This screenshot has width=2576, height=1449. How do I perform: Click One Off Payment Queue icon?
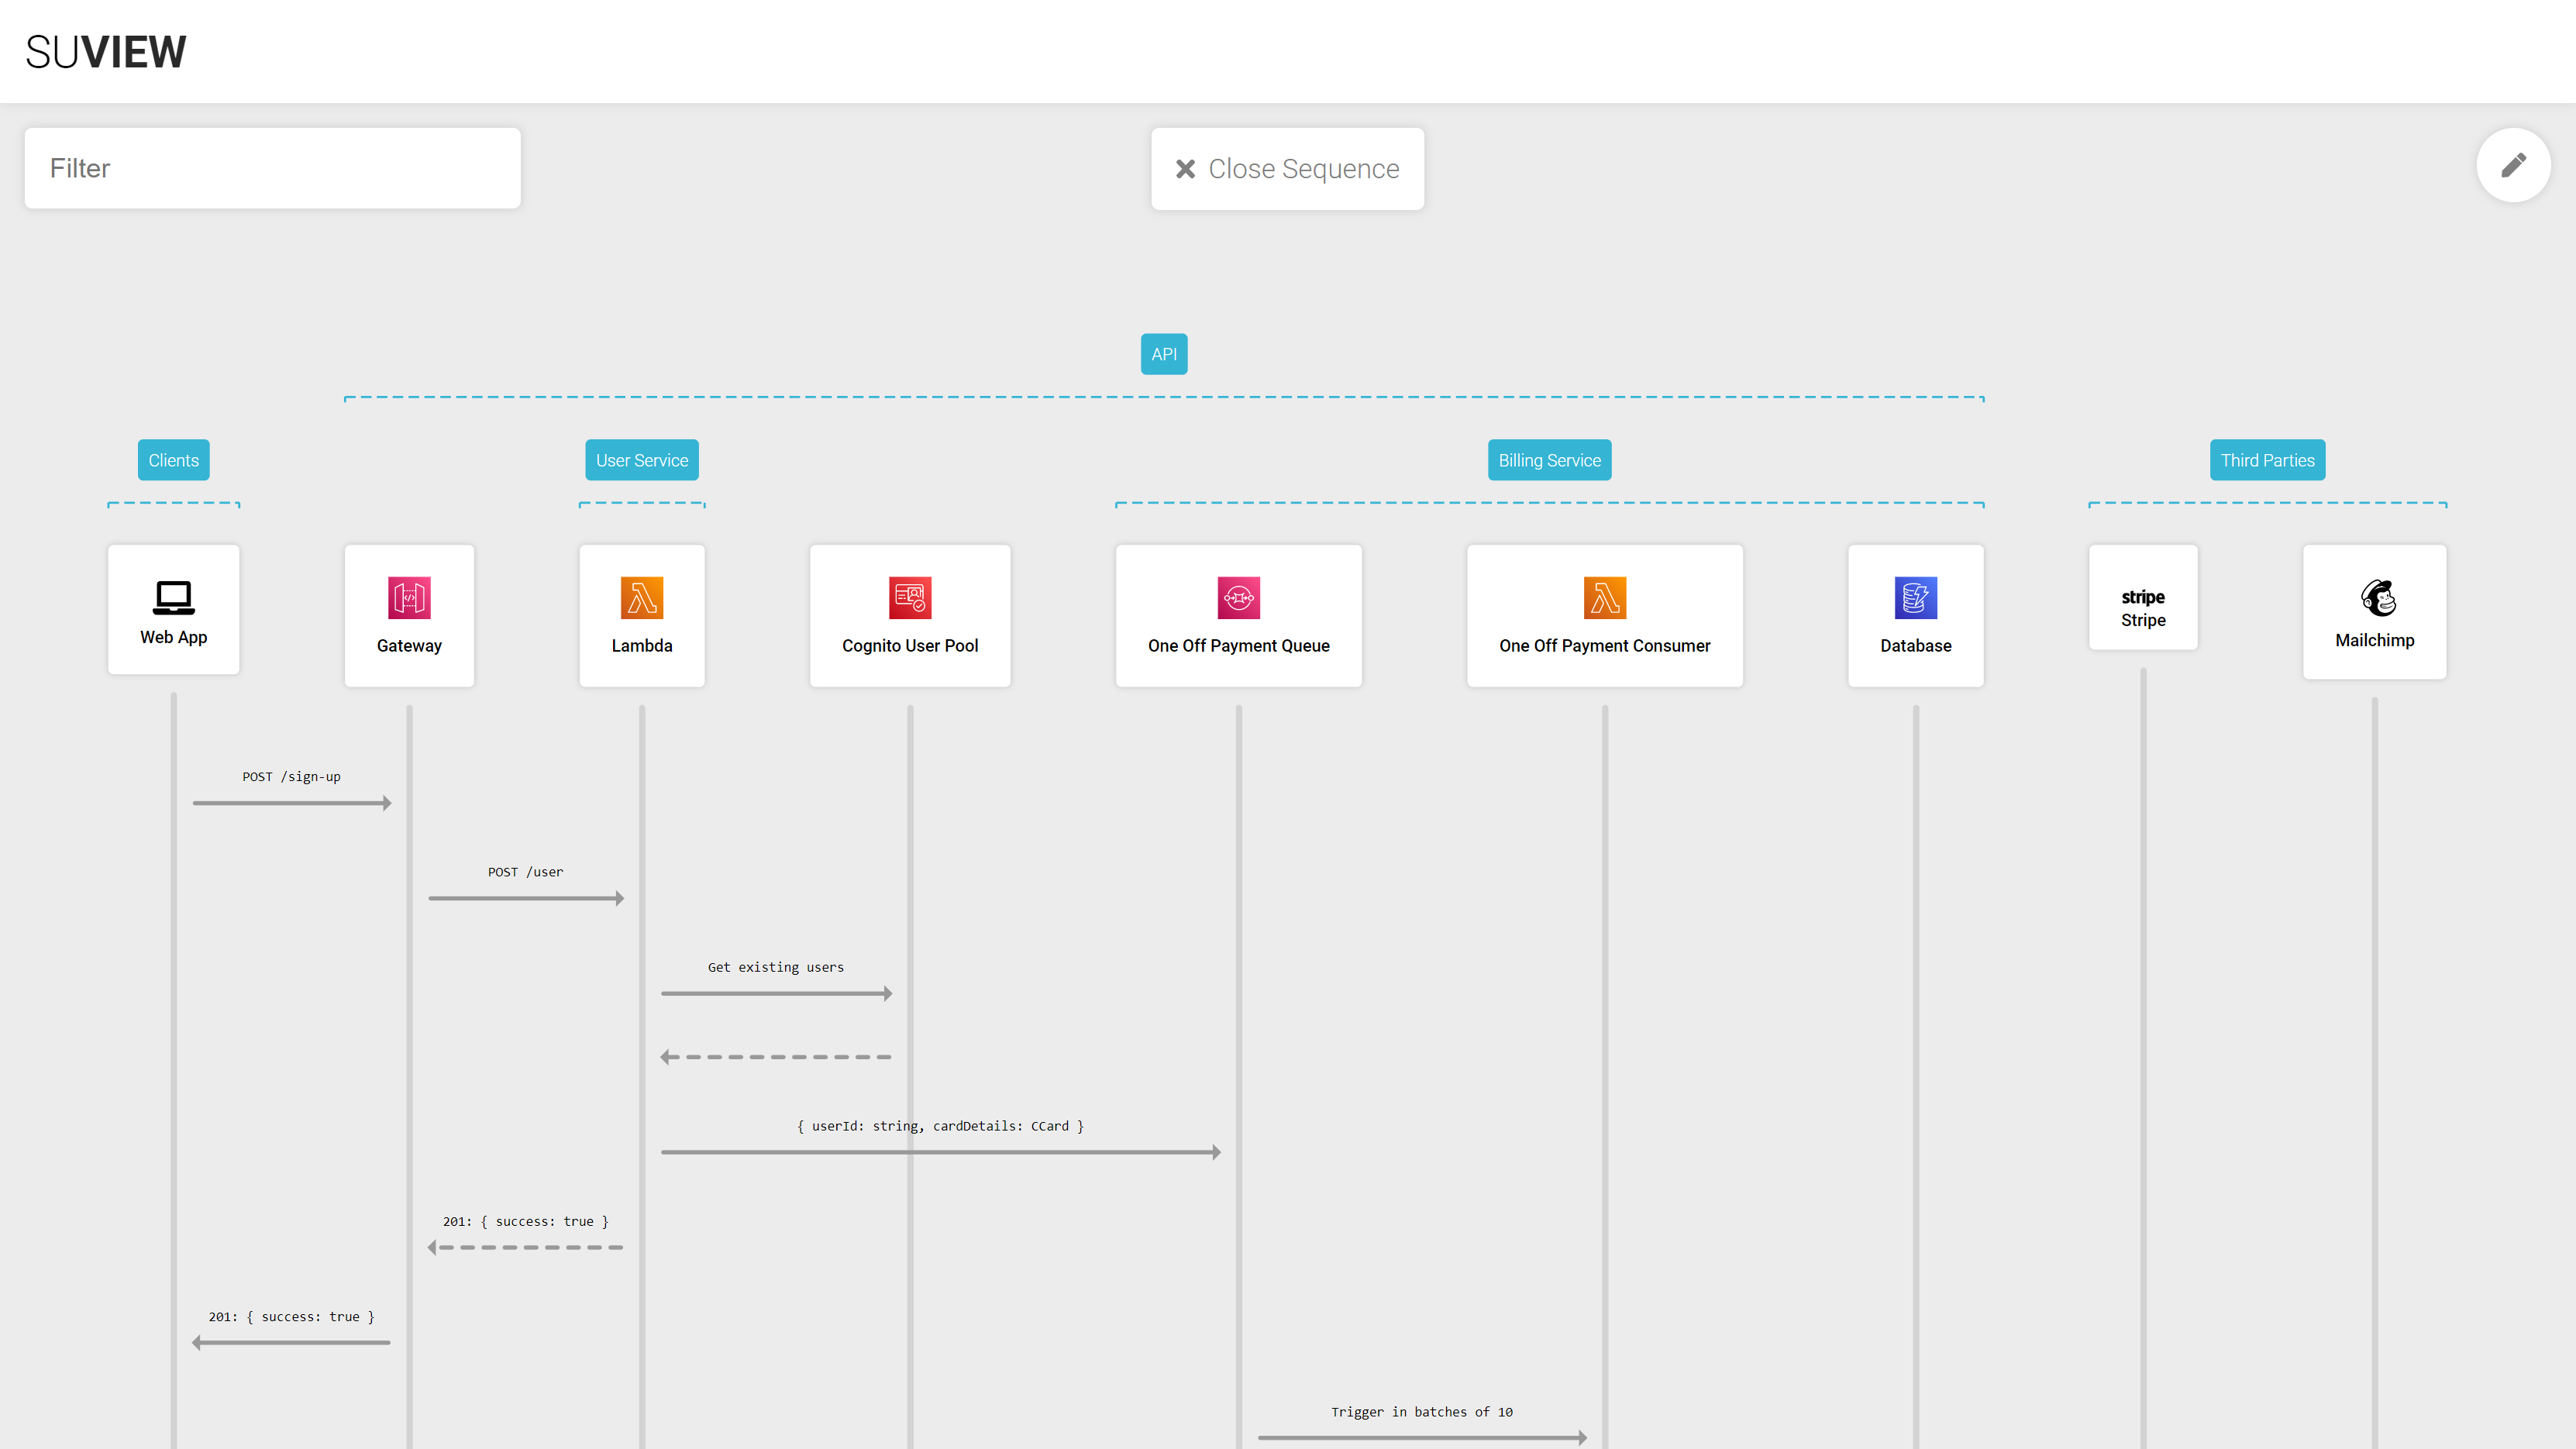(1238, 598)
